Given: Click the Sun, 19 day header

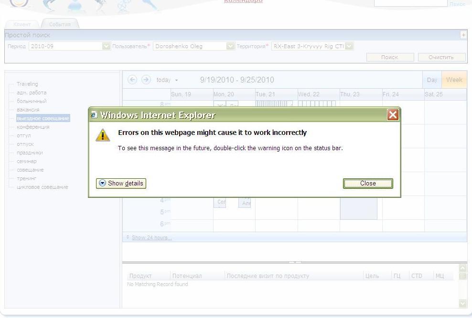Looking at the screenshot, I should tap(192, 94).
